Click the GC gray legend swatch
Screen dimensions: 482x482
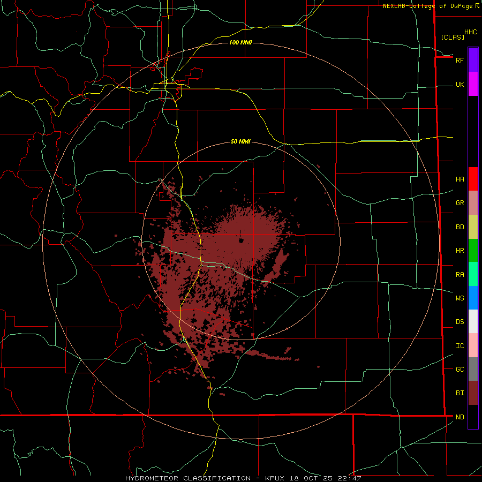coord(473,369)
